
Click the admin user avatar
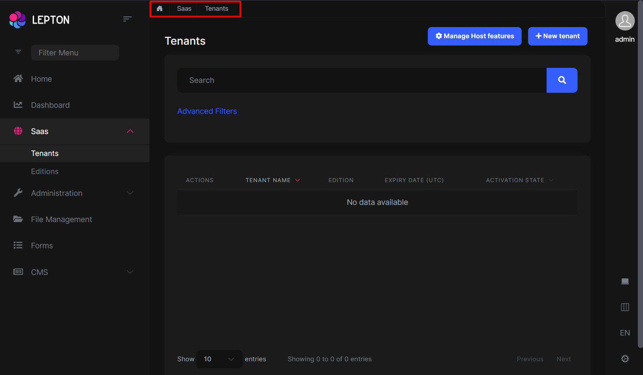pos(625,21)
